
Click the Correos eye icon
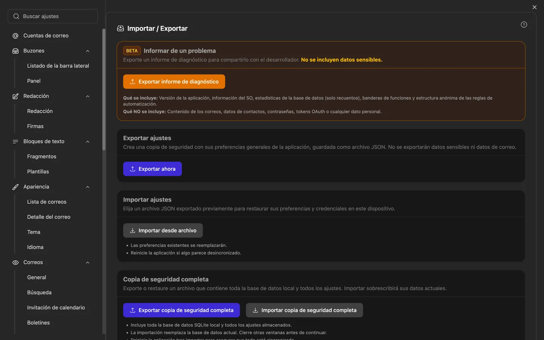[15, 263]
